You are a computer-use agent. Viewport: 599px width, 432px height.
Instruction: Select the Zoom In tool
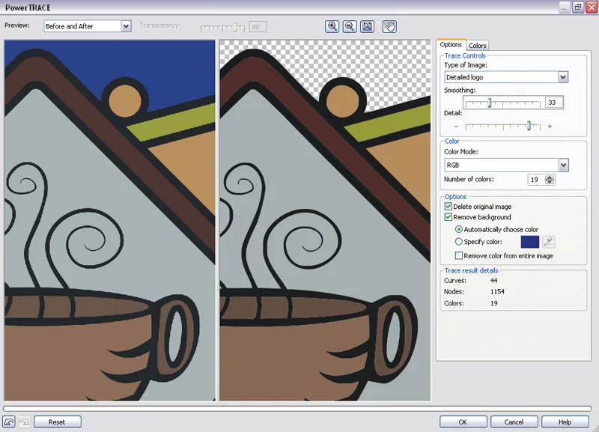tap(332, 26)
